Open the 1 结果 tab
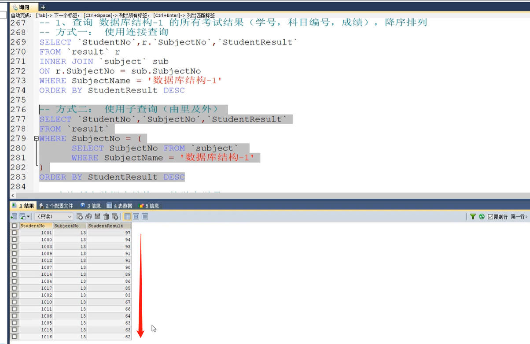The width and height of the screenshot is (530, 344). click(23, 206)
